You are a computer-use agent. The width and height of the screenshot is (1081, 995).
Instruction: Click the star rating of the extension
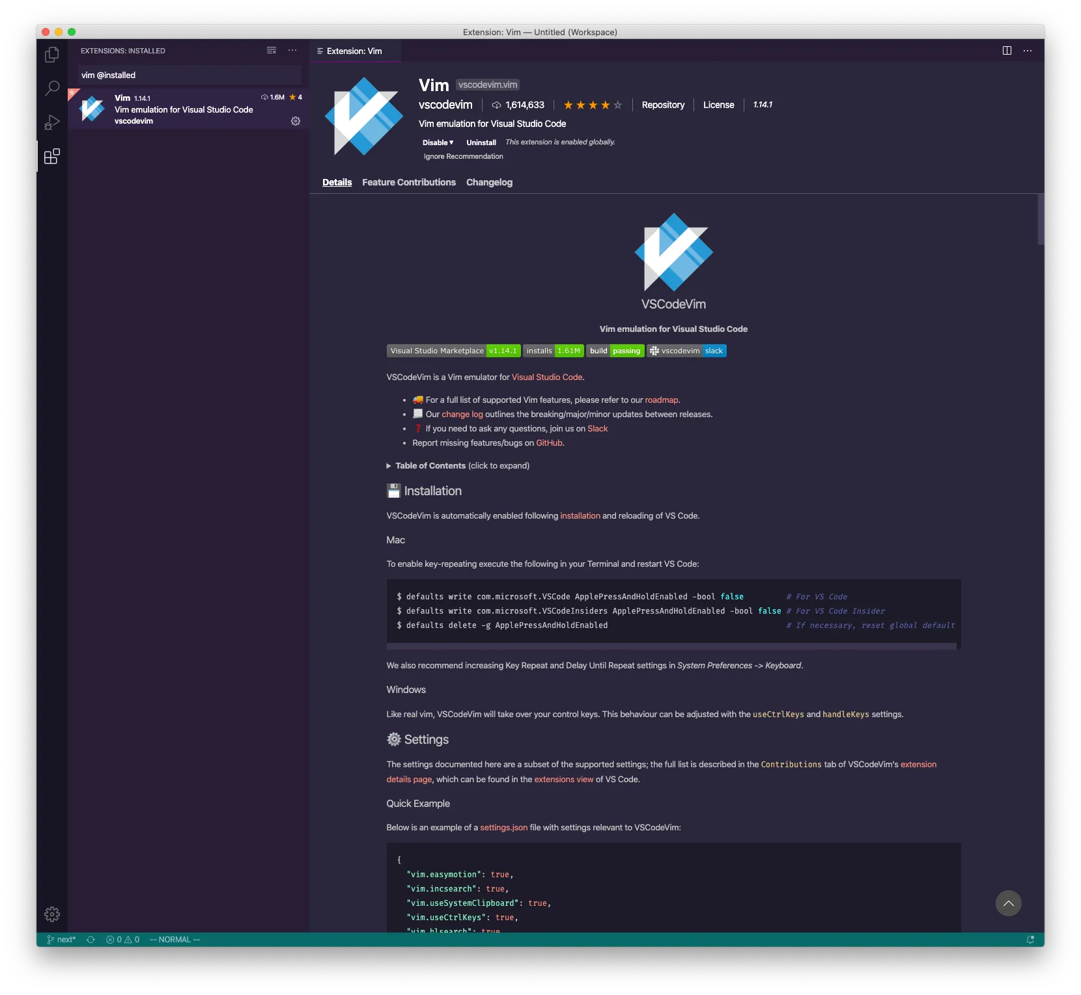[593, 105]
